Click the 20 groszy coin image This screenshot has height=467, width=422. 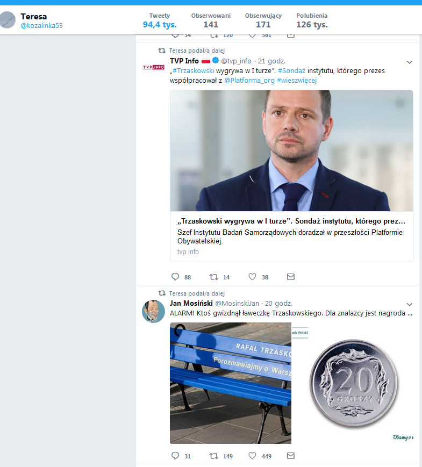coord(355,383)
